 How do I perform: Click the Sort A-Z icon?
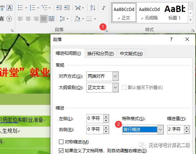click(x=93, y=8)
